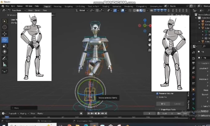
Task: Expand the Shape Keys Tools section
Action: point(167,110)
